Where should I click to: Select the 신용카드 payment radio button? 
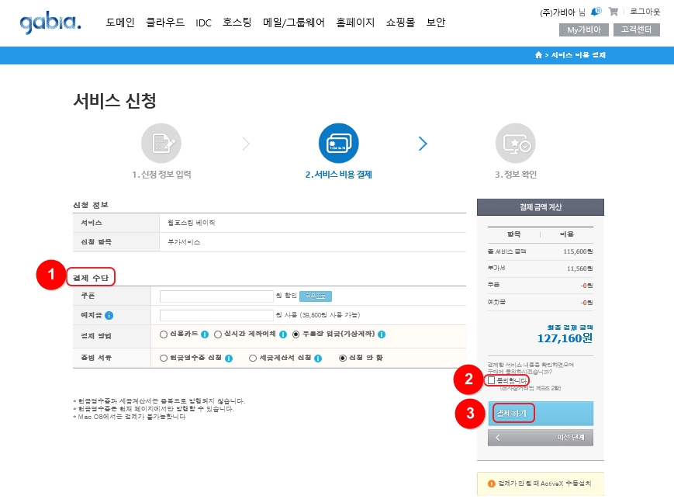tap(163, 335)
